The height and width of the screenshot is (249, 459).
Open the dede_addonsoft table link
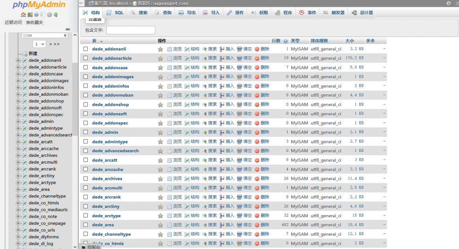(x=109, y=114)
